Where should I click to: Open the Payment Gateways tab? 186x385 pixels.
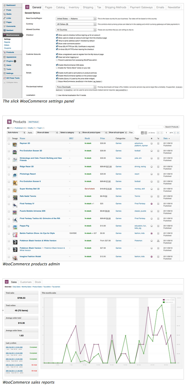click(141, 7)
